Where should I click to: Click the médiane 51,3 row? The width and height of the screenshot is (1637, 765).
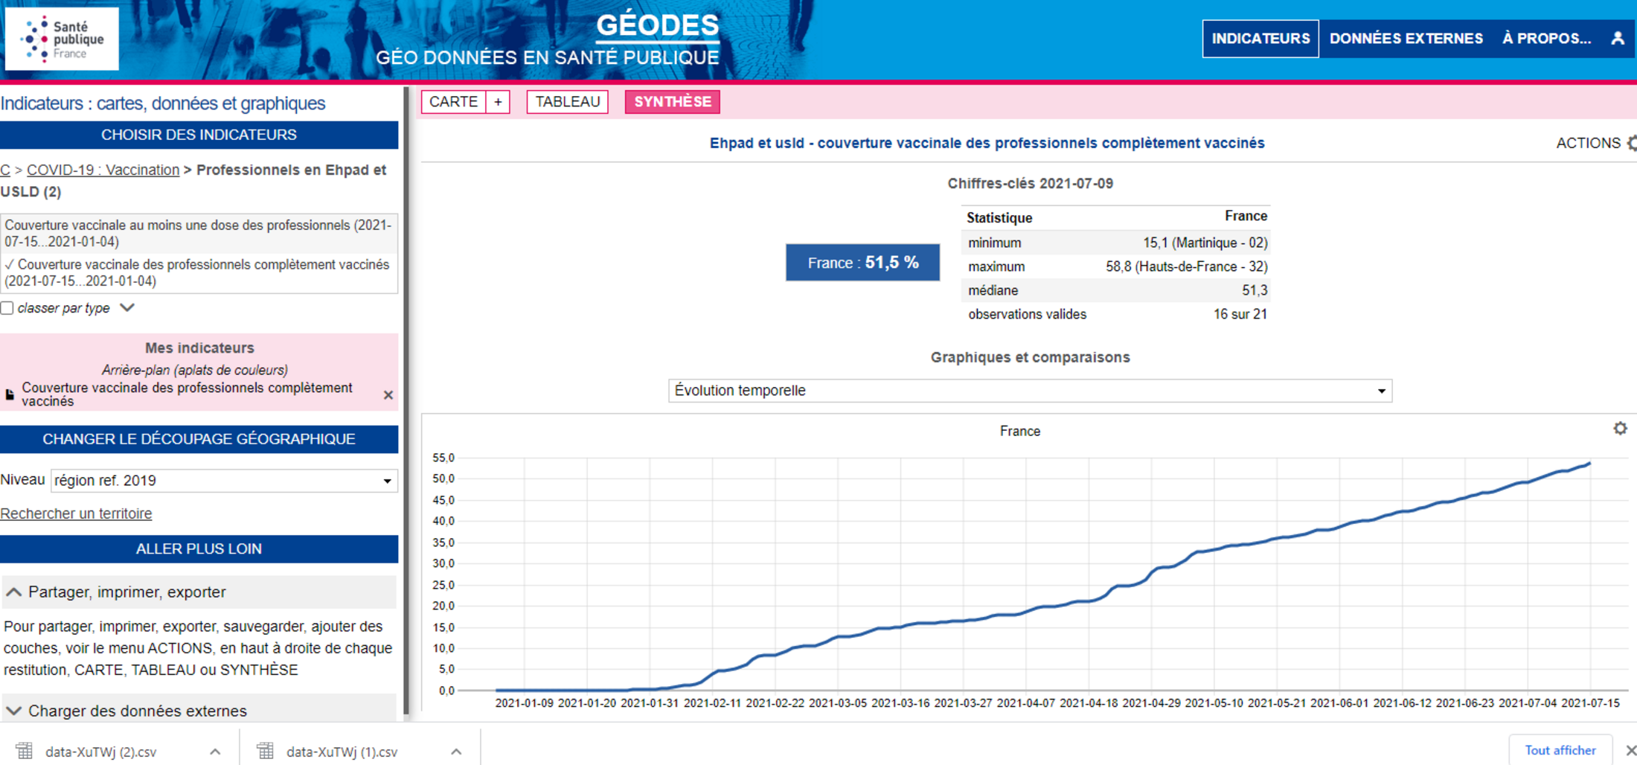click(1116, 290)
